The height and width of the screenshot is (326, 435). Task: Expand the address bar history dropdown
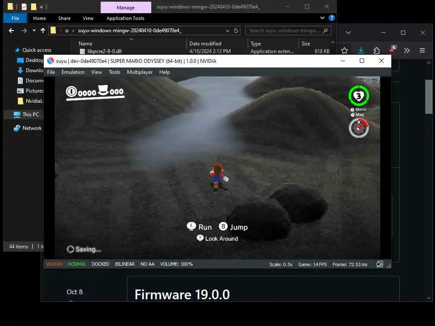coord(228,31)
